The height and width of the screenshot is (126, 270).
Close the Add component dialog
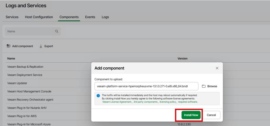pos(217,68)
